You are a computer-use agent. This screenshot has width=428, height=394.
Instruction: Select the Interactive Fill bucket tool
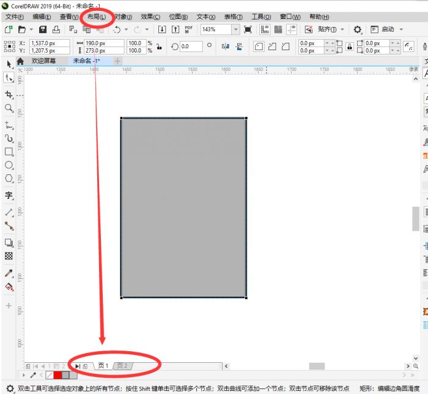tap(9, 287)
